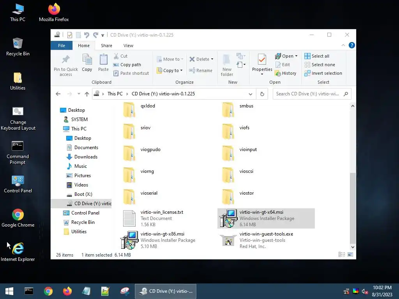Switch to the Home ribbon tab
Screen dimensions: 399x299
point(84,46)
